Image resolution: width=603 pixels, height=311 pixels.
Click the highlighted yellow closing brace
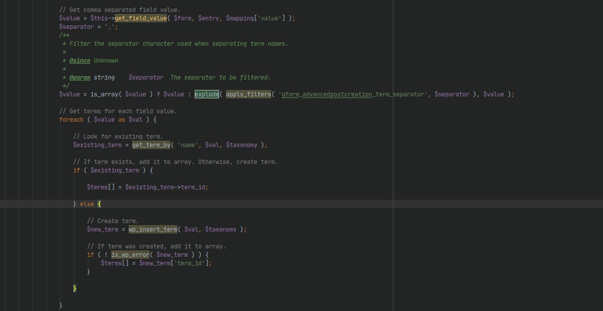(x=75, y=289)
